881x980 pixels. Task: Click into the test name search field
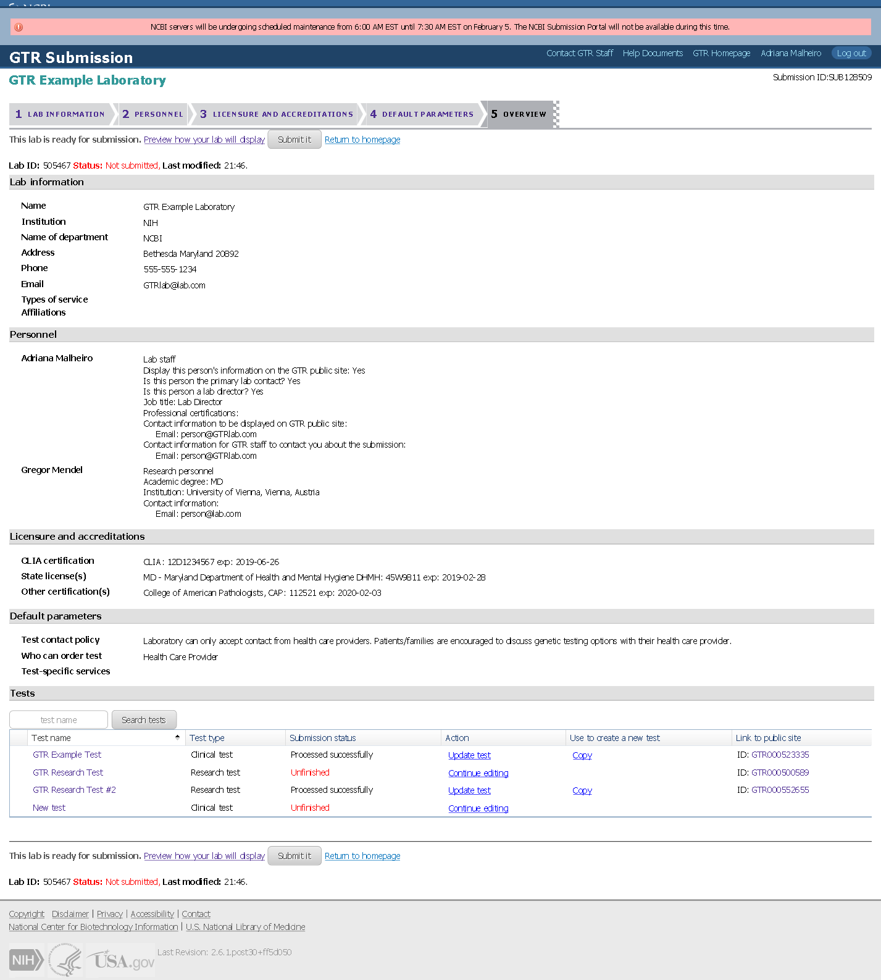point(59,720)
